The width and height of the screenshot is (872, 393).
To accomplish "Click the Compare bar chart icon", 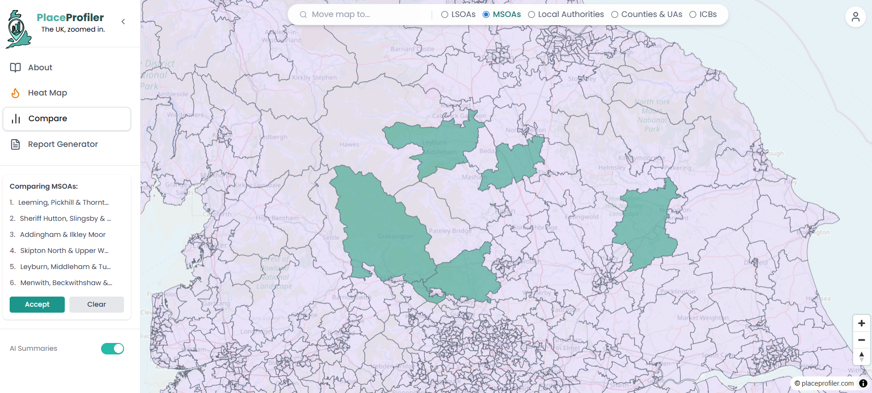I will pos(16,119).
